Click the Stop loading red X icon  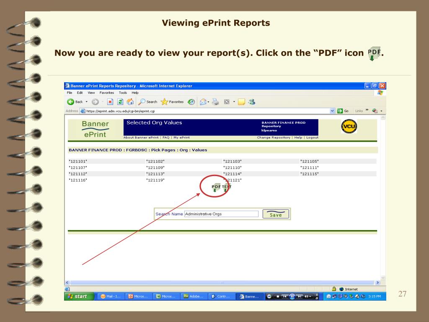coord(110,102)
